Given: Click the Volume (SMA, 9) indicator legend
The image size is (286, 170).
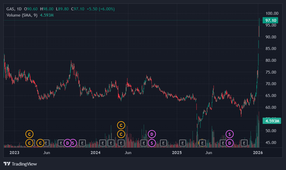Looking at the screenshot, I should click(22, 15).
